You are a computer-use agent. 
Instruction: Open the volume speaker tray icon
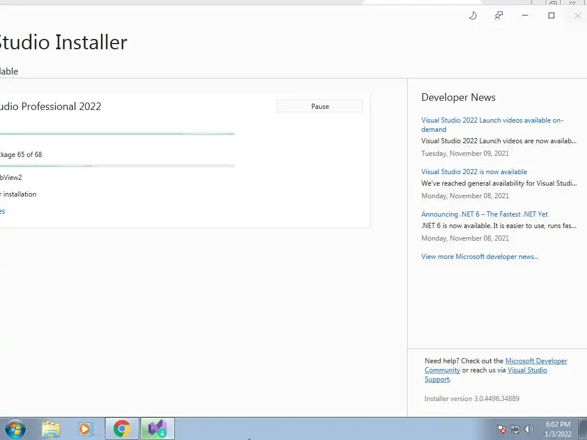(529, 429)
